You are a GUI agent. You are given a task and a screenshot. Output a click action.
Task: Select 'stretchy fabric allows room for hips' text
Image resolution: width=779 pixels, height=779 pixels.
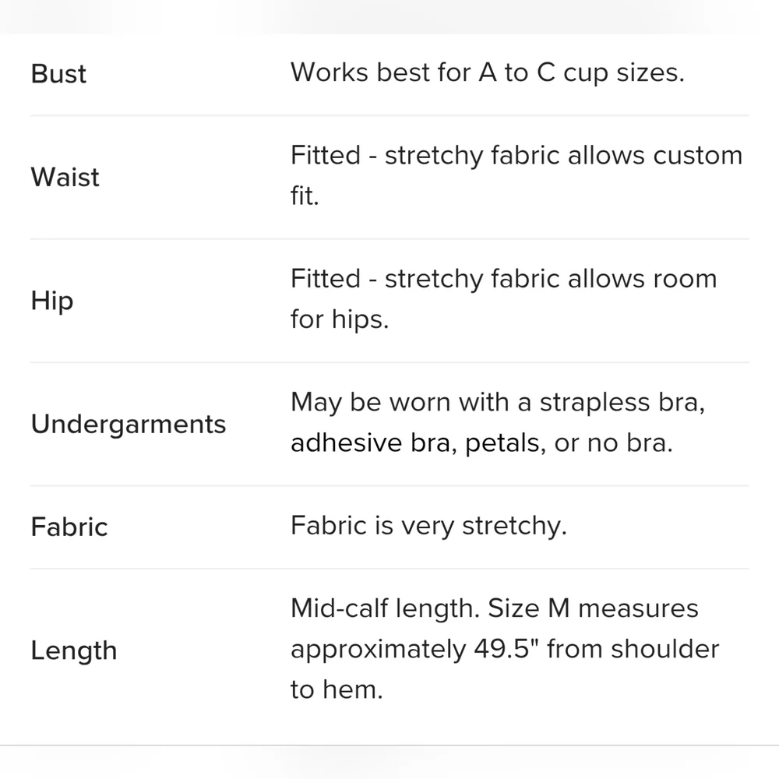(x=503, y=299)
